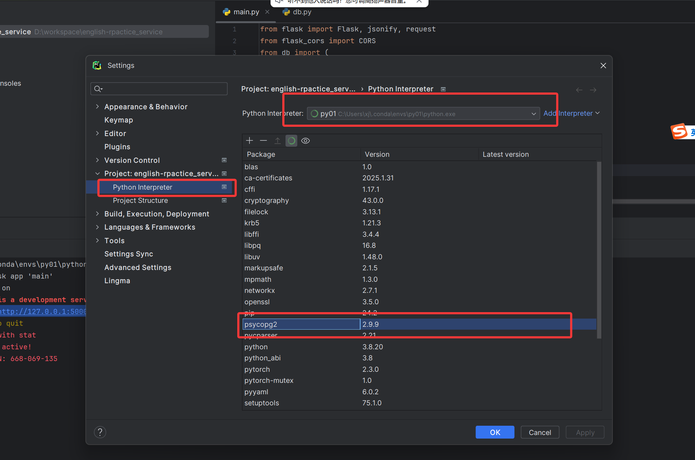Click the uninstall package minus icon
The height and width of the screenshot is (460, 695).
click(263, 141)
